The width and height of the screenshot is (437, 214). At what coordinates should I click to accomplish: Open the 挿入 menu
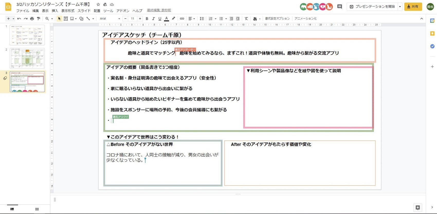[55, 11]
